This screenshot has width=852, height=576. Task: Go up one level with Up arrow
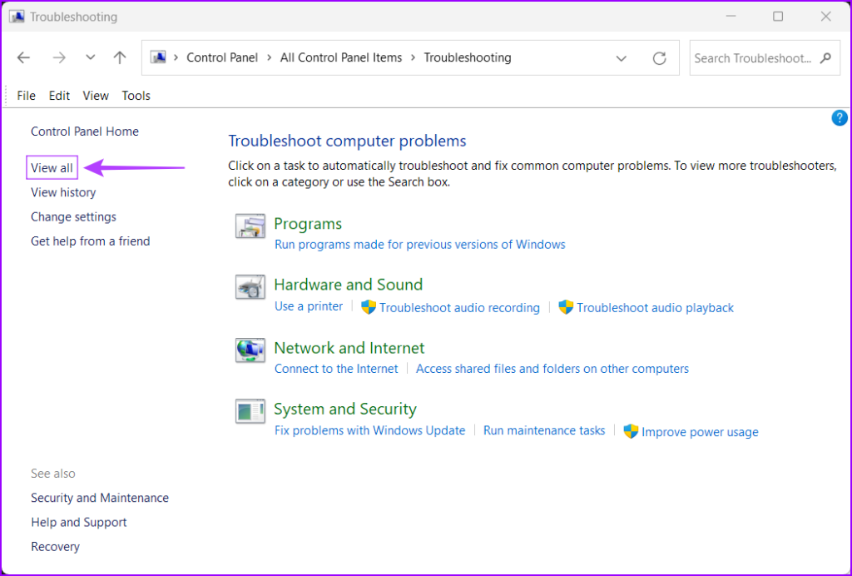120,57
